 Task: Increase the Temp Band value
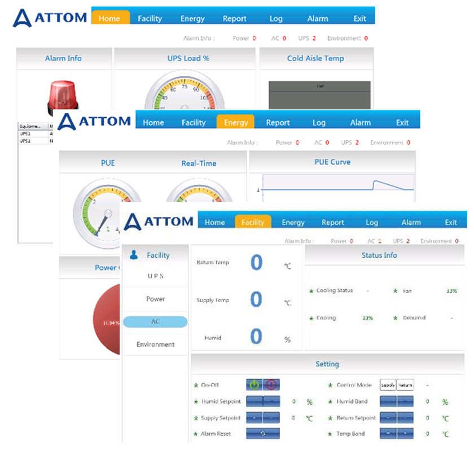click(405, 434)
